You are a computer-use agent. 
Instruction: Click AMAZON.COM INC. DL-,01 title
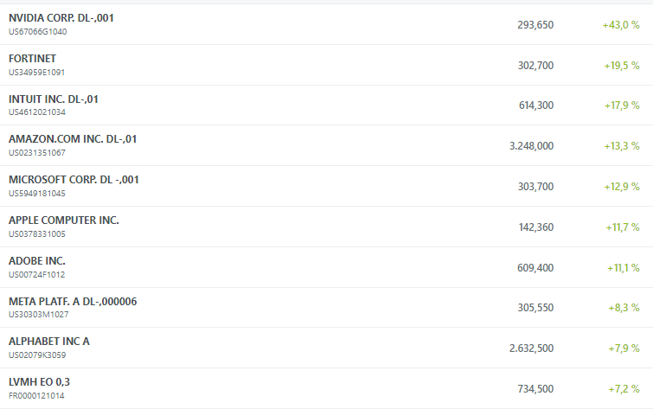(73, 139)
